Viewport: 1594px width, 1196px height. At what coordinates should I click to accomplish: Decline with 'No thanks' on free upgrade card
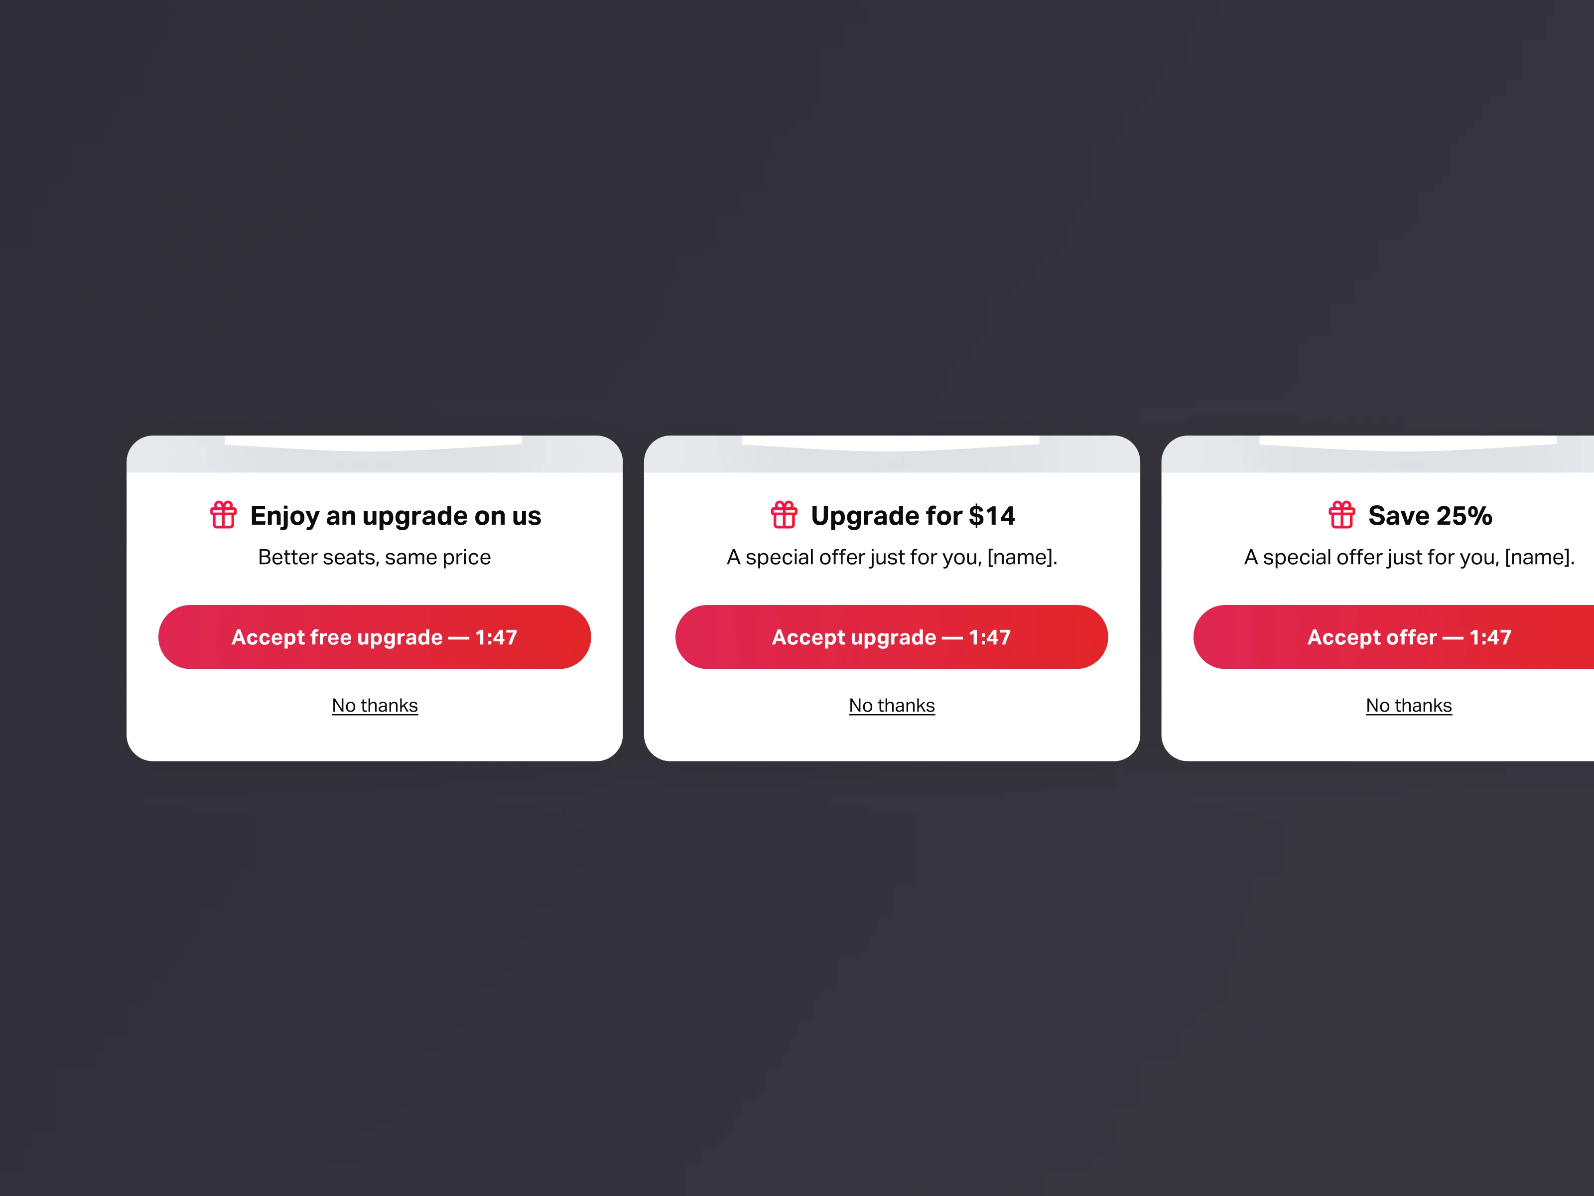pos(375,705)
